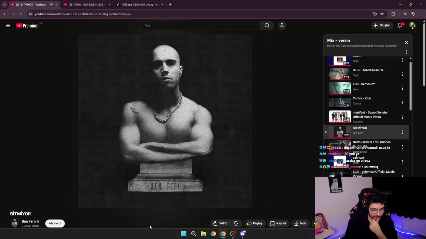Open options for manifest - Başrol Sensin item
This screenshot has width=426, height=239.
tap(403, 117)
